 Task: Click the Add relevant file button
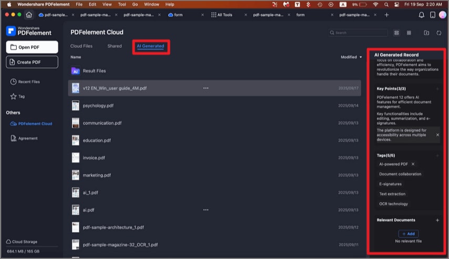[409, 234]
